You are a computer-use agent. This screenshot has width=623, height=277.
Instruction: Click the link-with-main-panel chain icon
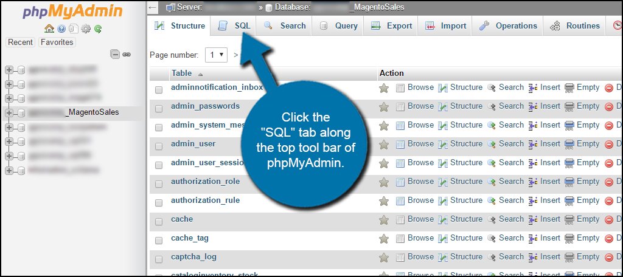127,55
